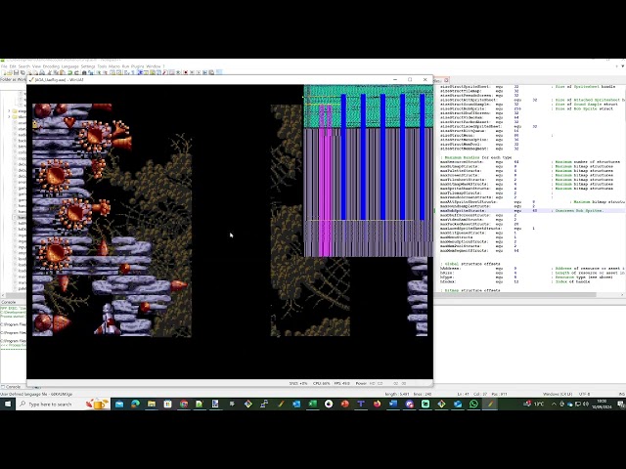Viewport: 626px width, 469px height.
Task: Click the Power indicator in the WinUAE status bar
Action: (361, 383)
